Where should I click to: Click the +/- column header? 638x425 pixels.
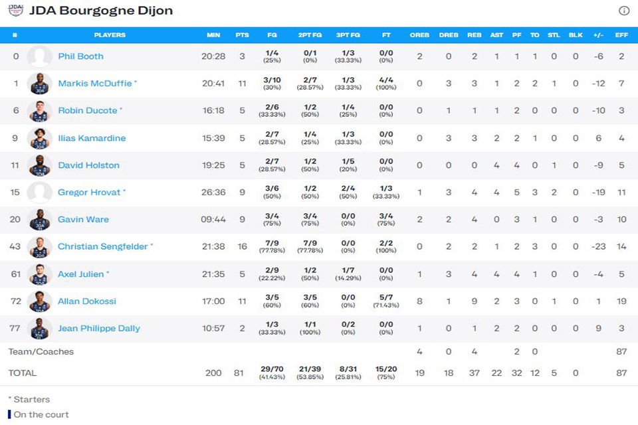tap(598, 35)
